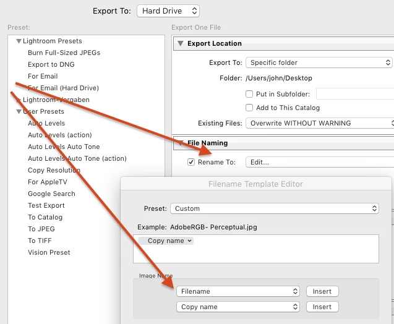The height and width of the screenshot is (324, 394).
Task: Open the Export To Hard Drive dropdown
Action: coord(168,11)
